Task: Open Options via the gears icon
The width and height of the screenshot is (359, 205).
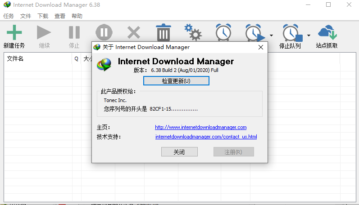Action: (193, 32)
